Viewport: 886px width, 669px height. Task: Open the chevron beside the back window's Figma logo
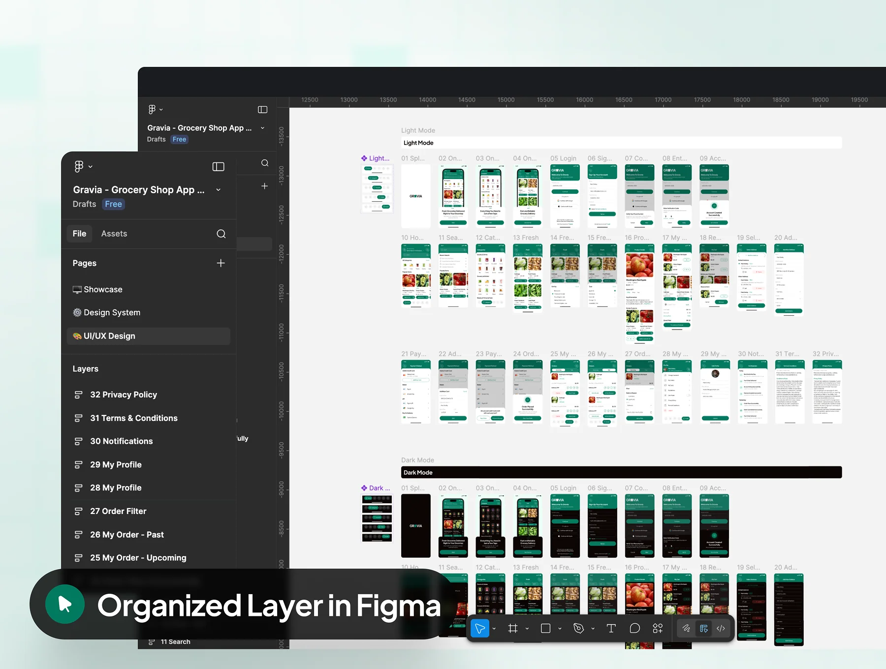pyautogui.click(x=161, y=109)
